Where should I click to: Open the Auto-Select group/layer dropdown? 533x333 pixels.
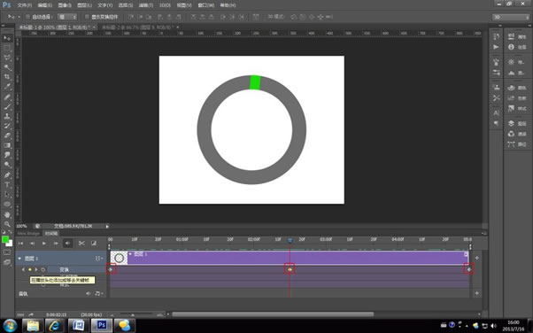point(67,17)
